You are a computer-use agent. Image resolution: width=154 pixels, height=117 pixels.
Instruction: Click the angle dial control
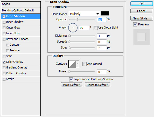(73, 28)
